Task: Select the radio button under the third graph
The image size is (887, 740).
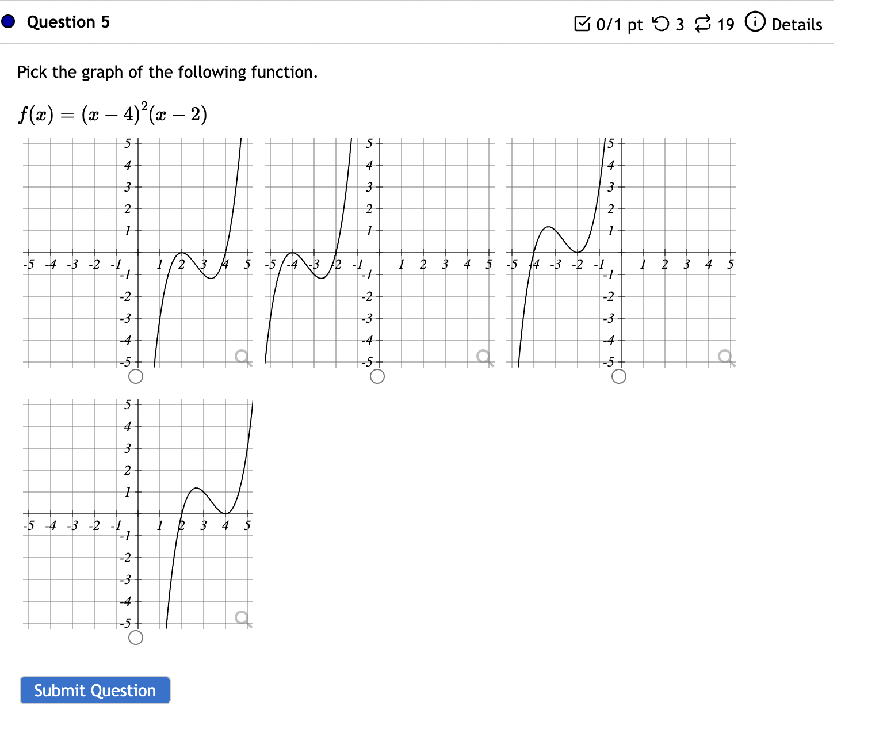Action: coord(618,377)
